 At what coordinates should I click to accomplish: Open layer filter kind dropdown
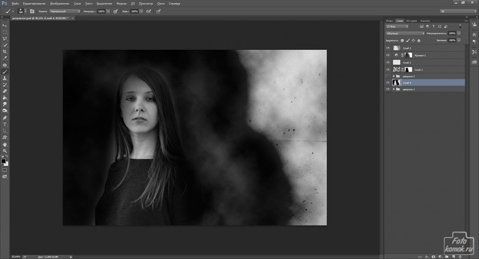click(397, 27)
